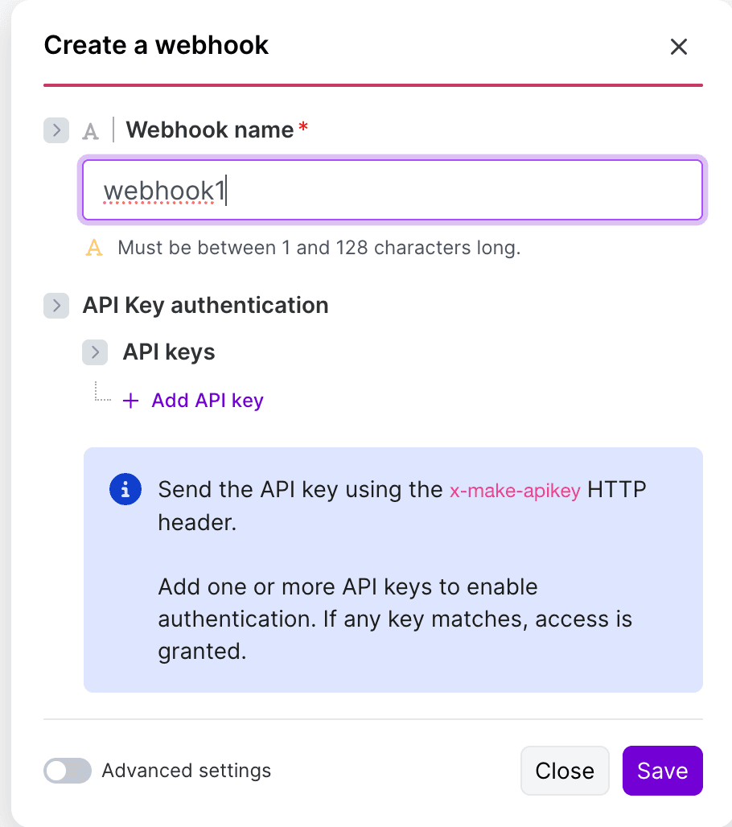The height and width of the screenshot is (827, 732).
Task: Click the red required asterisk after Webhook name
Action: 303,126
